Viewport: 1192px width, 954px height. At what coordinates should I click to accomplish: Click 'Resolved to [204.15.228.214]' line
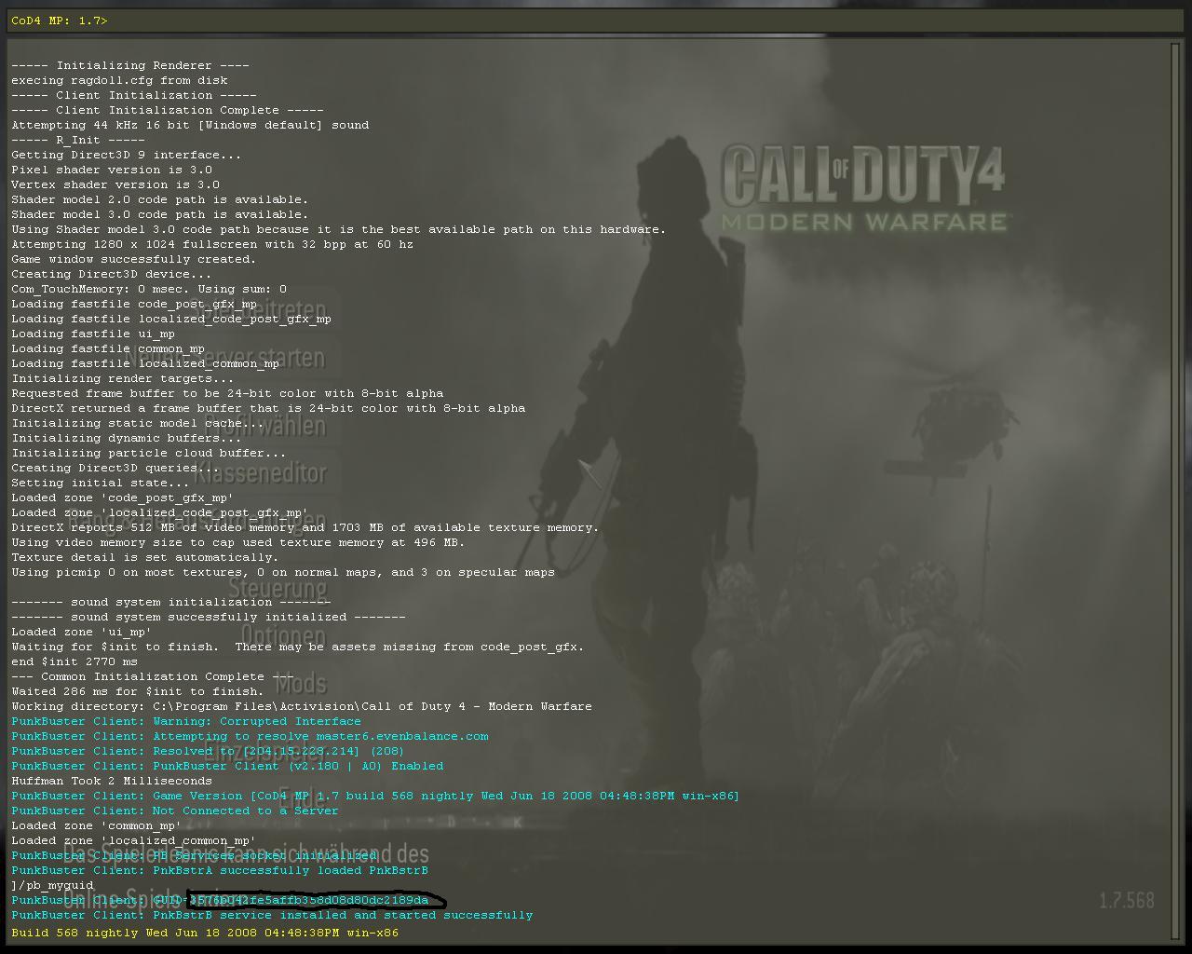[209, 751]
